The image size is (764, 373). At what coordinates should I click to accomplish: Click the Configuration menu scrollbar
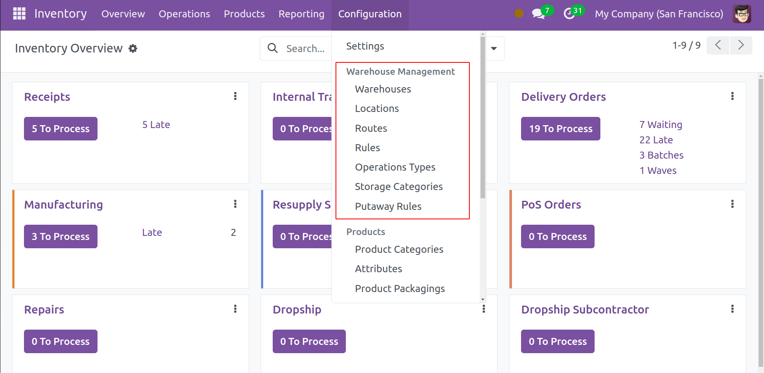click(483, 118)
